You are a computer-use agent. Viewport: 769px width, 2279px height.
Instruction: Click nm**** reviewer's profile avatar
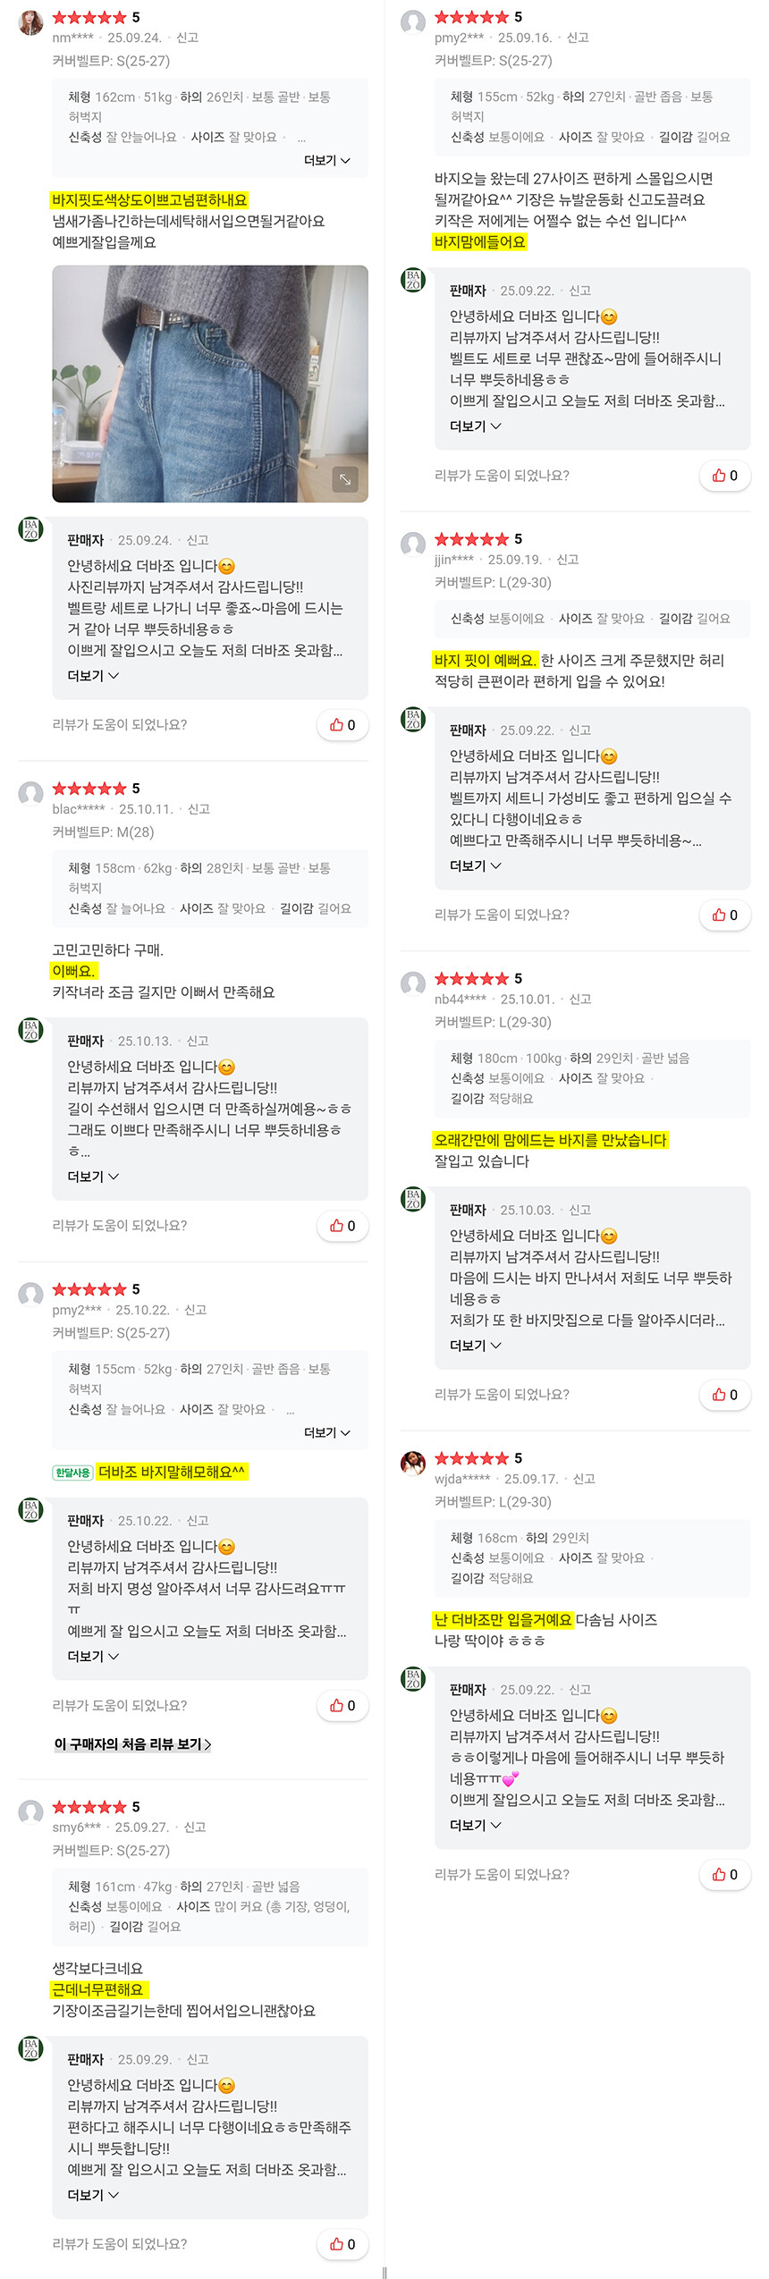point(31,23)
